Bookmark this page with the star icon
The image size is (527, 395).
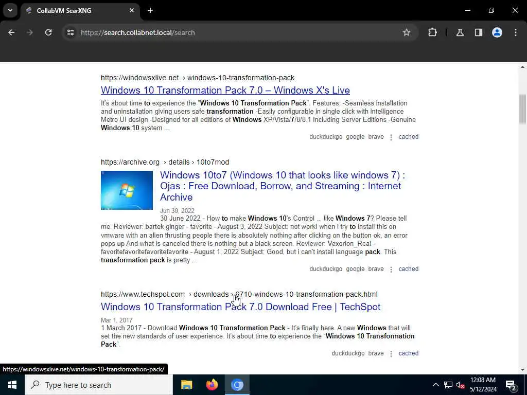click(407, 32)
